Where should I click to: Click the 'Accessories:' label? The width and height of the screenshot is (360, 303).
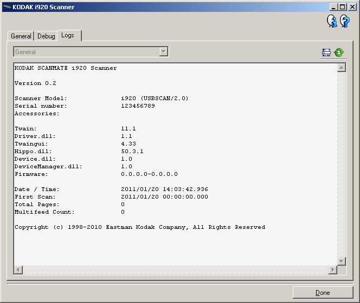click(37, 114)
